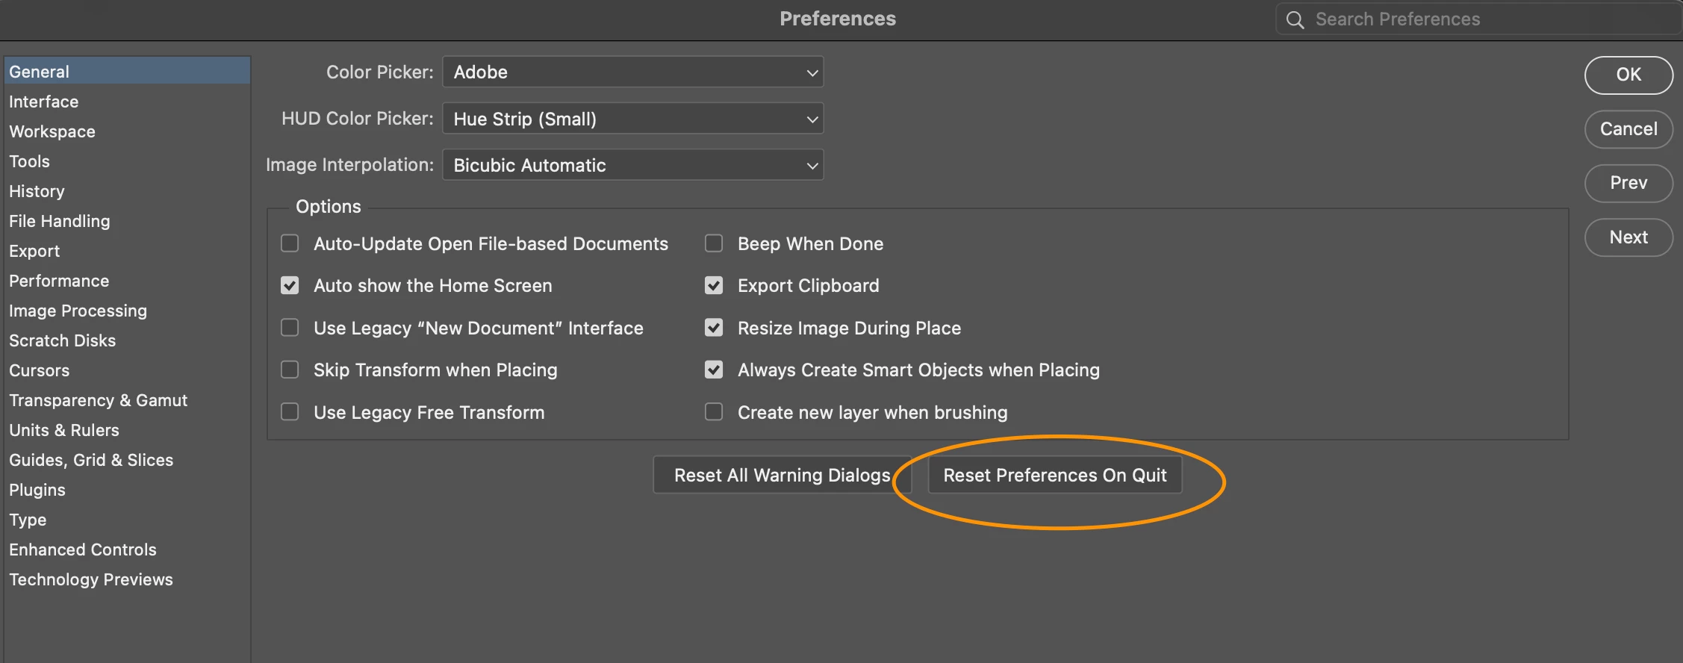Go to the Next preferences page

coord(1628,237)
